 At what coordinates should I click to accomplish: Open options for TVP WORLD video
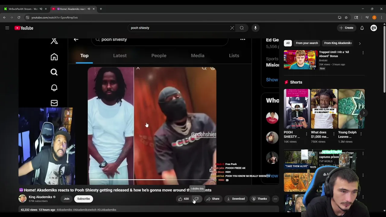[363, 154]
